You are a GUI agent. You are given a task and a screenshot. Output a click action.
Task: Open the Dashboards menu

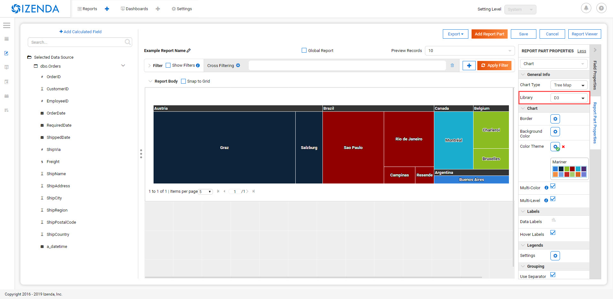[134, 9]
